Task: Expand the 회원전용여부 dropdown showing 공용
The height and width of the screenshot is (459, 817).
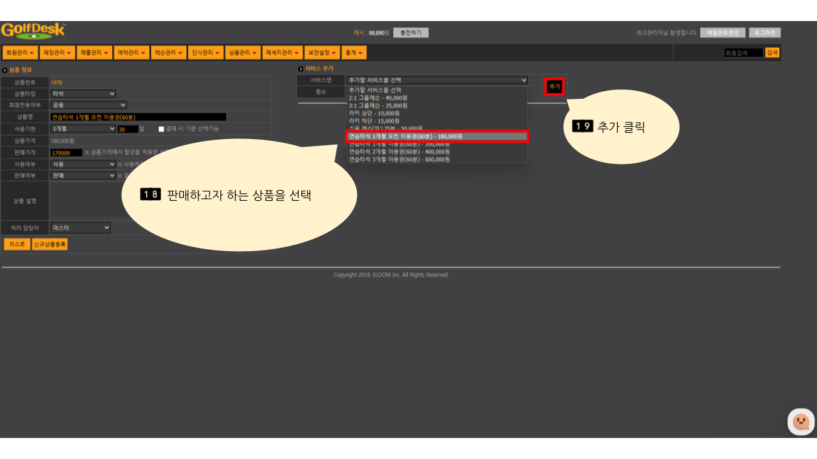Action: [88, 105]
